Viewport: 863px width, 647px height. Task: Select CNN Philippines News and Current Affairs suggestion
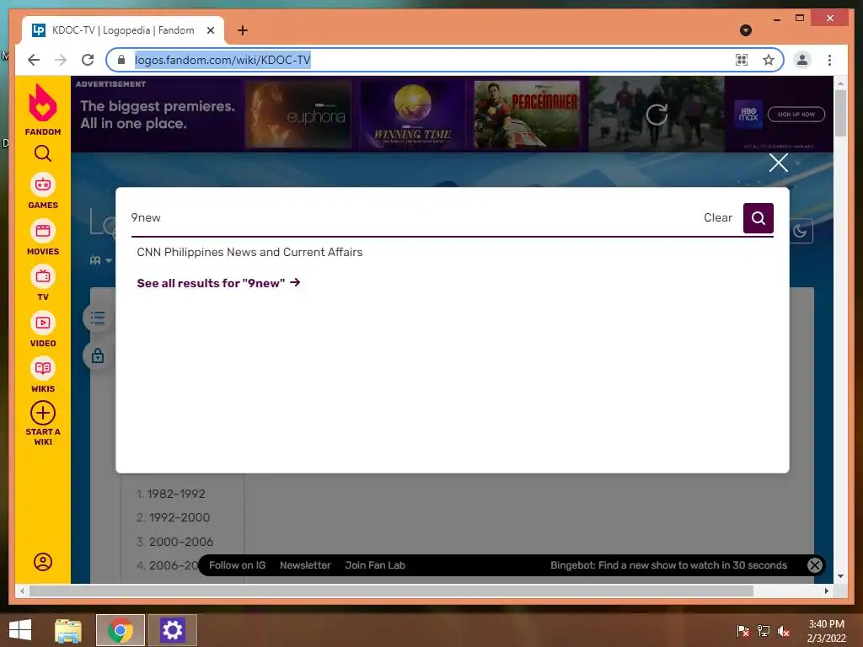tap(249, 252)
